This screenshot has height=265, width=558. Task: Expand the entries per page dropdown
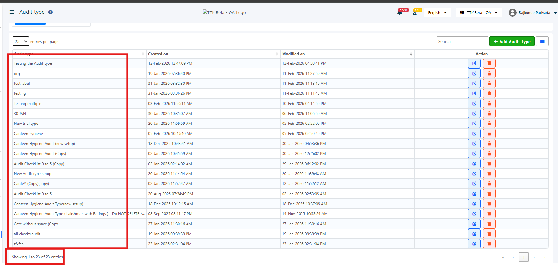pos(21,42)
